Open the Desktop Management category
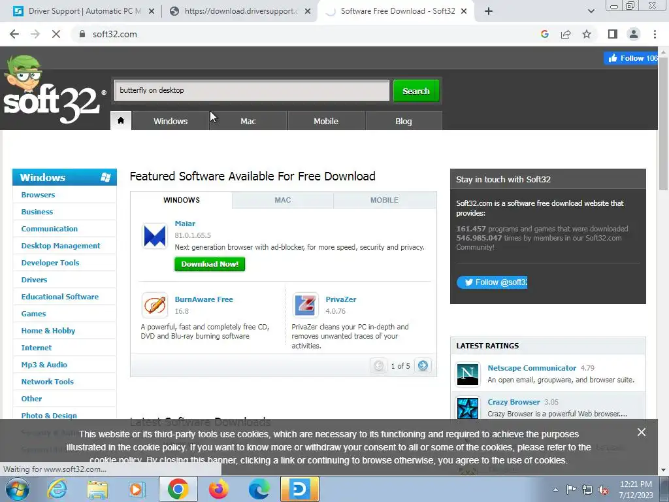Viewport: 669px width, 502px height. (61, 246)
